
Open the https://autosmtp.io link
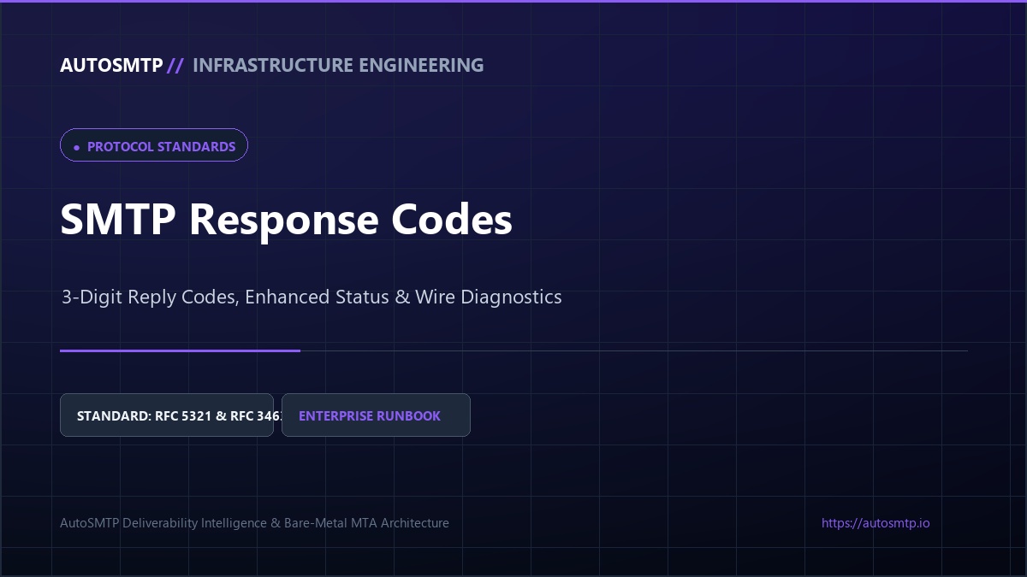pos(876,523)
